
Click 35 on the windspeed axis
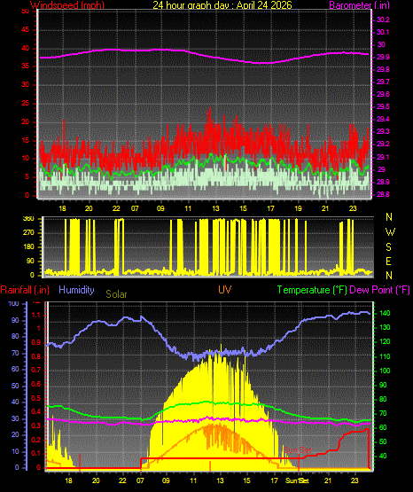pos(25,66)
